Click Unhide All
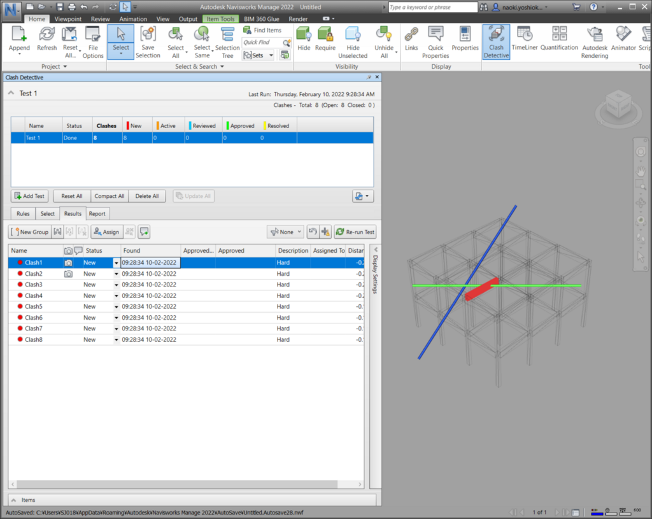 click(384, 41)
